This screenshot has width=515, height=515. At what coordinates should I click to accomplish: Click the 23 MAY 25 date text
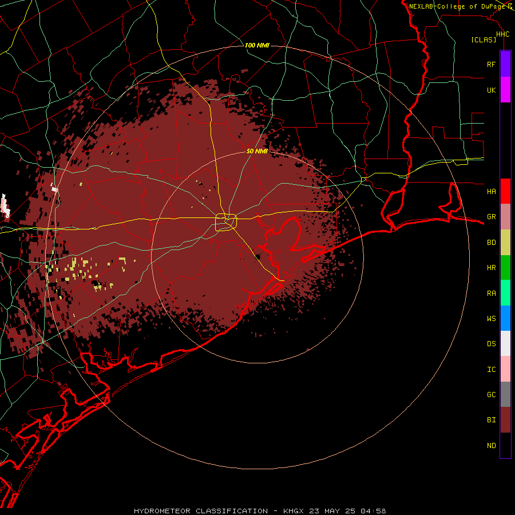coord(332,511)
